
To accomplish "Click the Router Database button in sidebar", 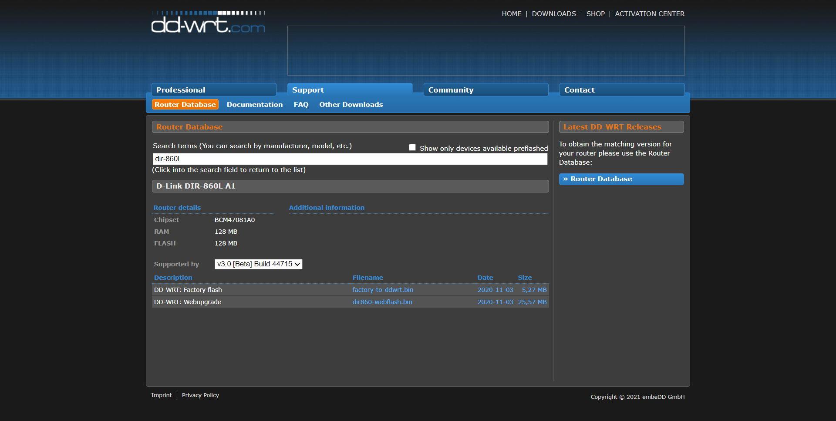I will click(x=621, y=179).
